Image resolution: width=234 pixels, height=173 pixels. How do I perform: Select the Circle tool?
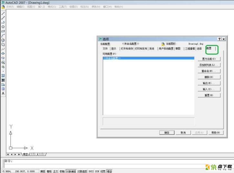click(x=3, y=40)
